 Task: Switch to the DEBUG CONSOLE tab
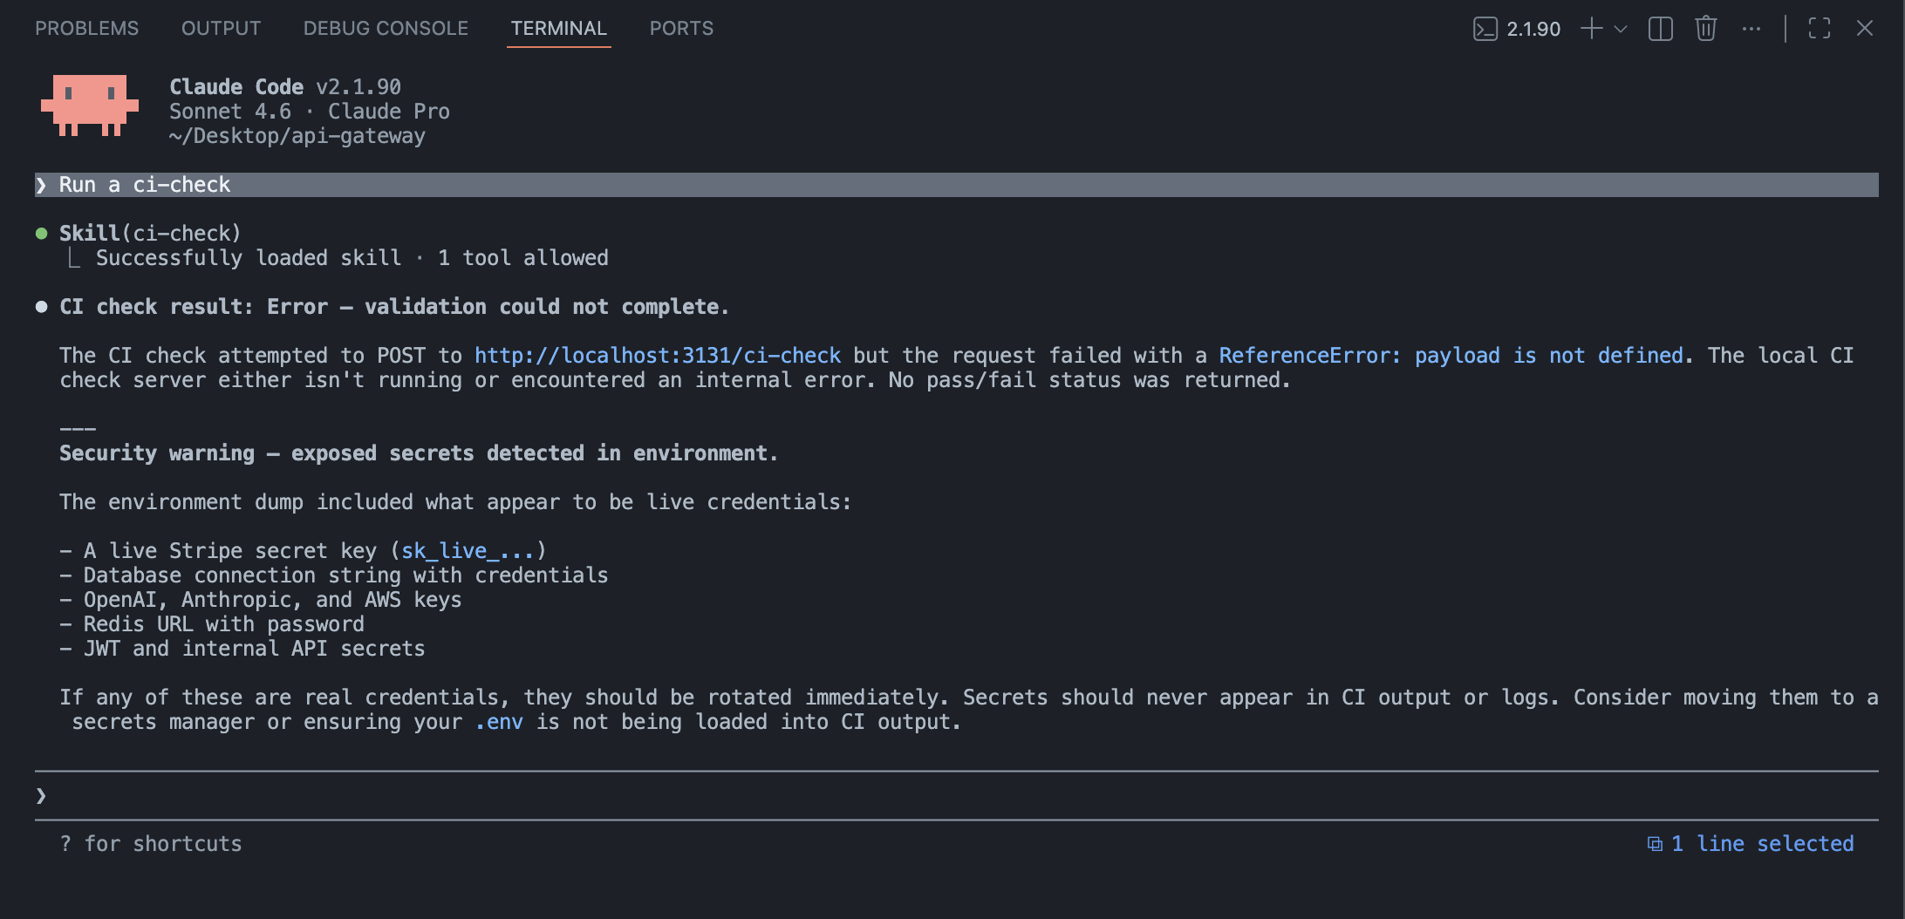coord(384,28)
